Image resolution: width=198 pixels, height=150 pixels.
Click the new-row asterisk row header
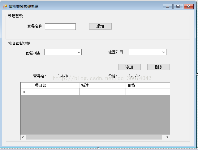pyautogui.click(x=27, y=92)
